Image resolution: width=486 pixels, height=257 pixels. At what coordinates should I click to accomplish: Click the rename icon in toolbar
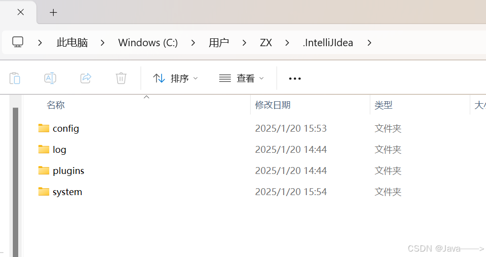tap(50, 78)
